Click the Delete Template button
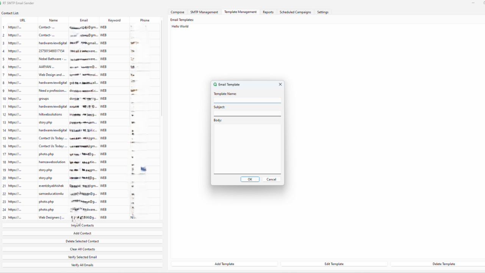485x273 pixels. coord(444,264)
